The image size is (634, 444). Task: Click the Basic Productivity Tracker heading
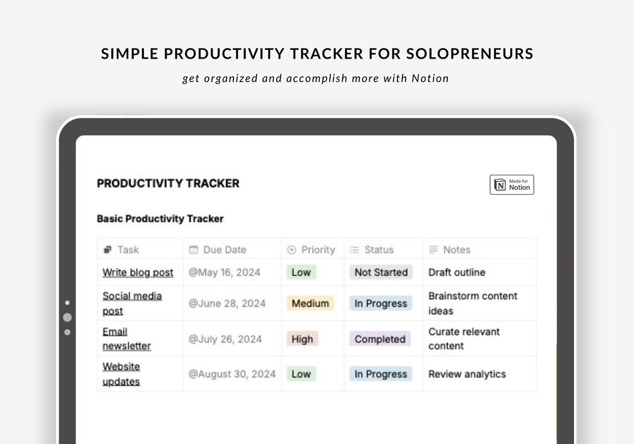click(x=160, y=219)
